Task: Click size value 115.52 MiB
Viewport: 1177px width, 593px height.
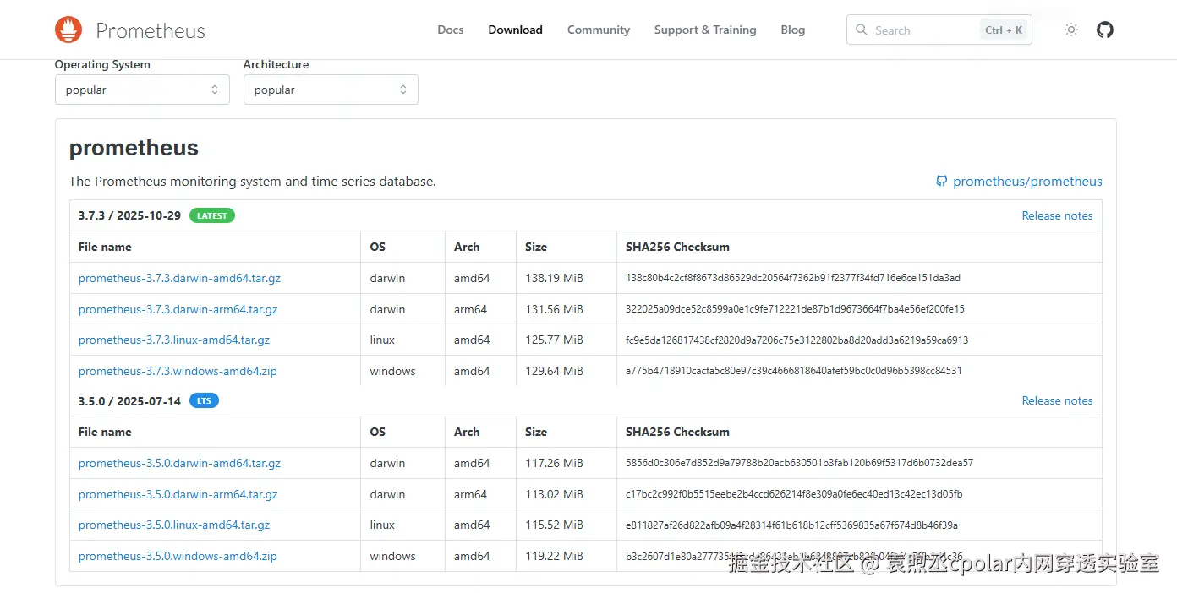Action: (554, 525)
